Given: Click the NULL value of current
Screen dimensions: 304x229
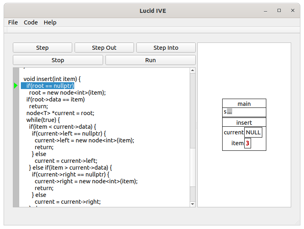Looking at the screenshot, I should click(253, 132).
